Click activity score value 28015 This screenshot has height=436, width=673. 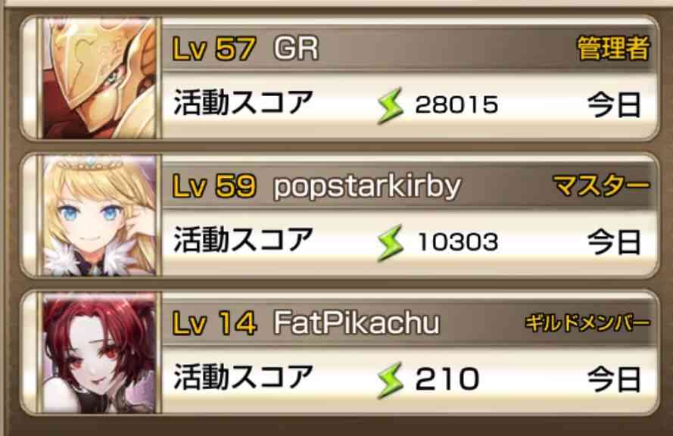(x=456, y=105)
